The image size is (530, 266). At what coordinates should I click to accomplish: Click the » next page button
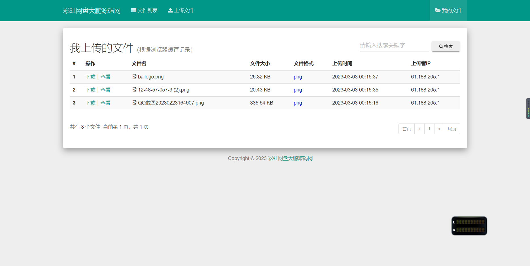(x=439, y=129)
